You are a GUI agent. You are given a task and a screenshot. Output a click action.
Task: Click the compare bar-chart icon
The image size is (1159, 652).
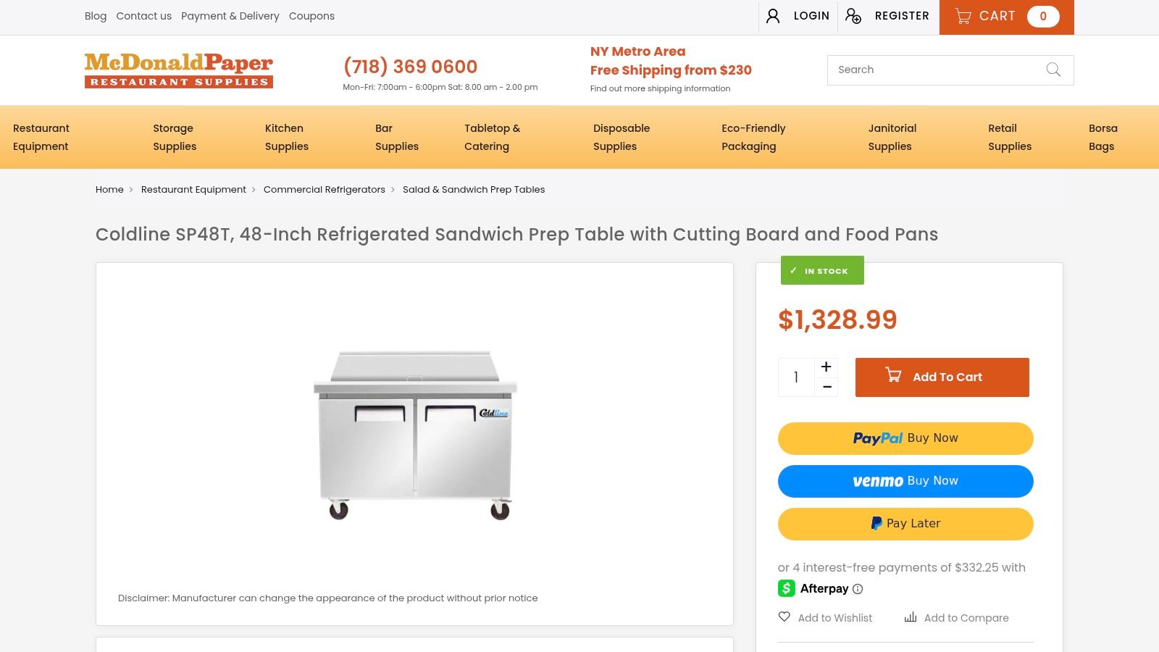(x=911, y=617)
